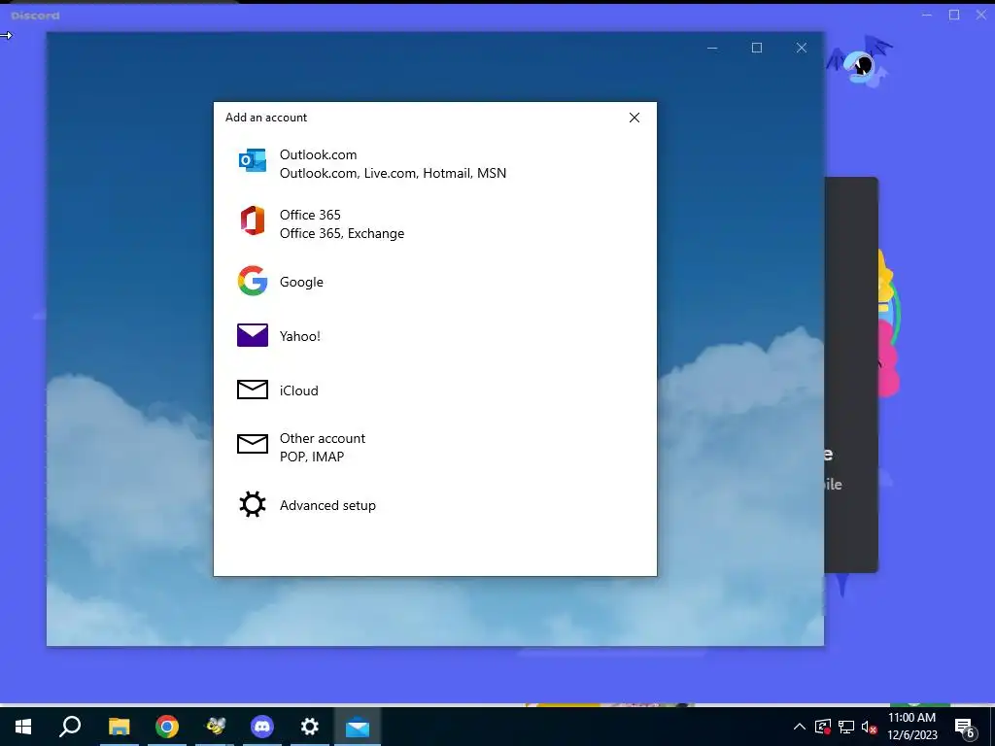Select the purple Yahoo! mail icon
The width and height of the screenshot is (995, 746).
coord(252,335)
